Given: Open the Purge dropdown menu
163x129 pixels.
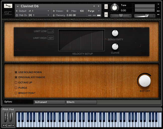Looking at the screenshot, I should (x=94, y=11).
